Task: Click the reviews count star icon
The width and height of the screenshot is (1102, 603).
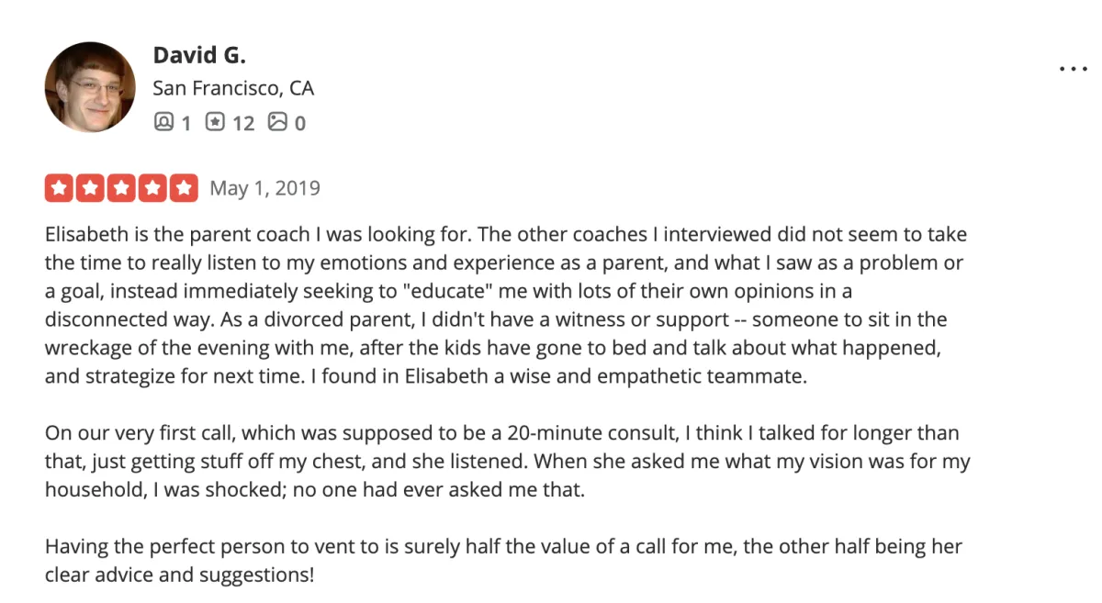Action: 215,121
